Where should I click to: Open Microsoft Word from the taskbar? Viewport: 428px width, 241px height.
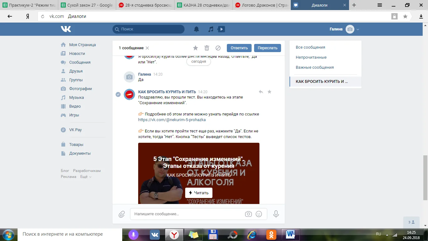click(291, 234)
